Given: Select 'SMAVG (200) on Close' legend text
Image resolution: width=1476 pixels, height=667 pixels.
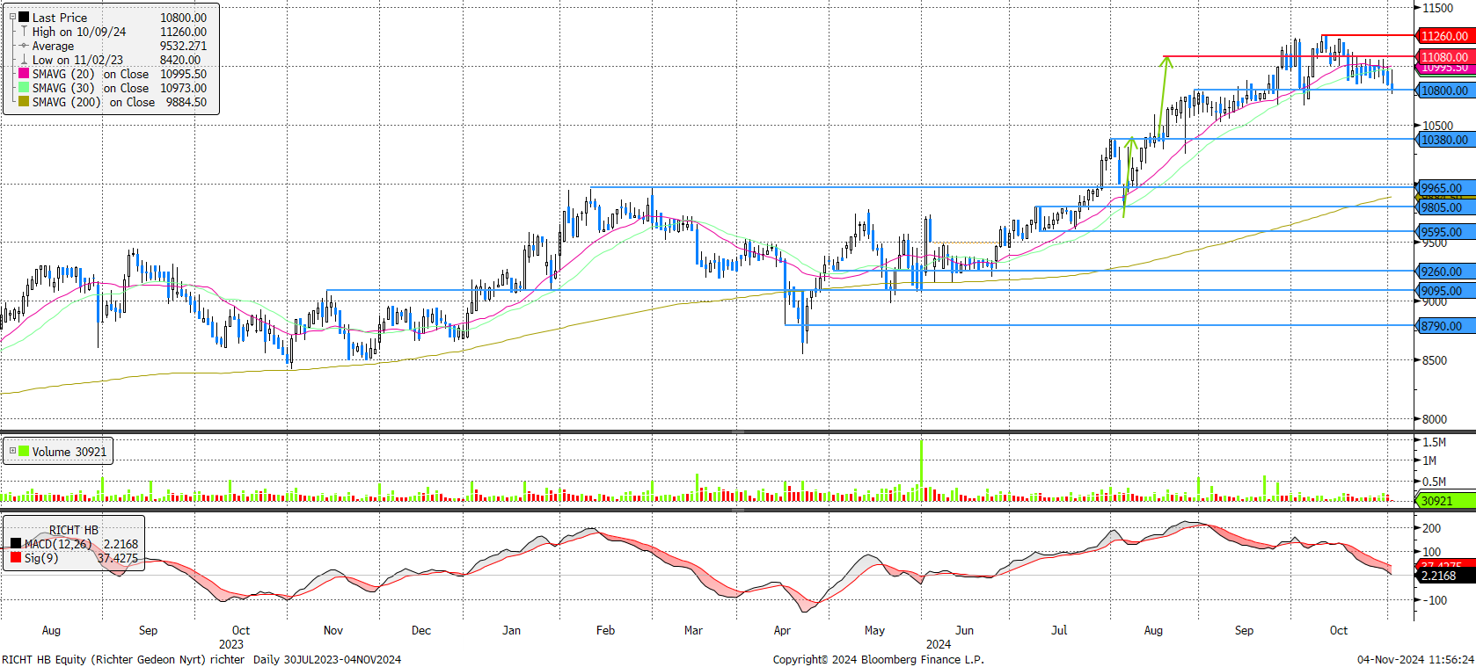Looking at the screenshot, I should click(x=93, y=102).
